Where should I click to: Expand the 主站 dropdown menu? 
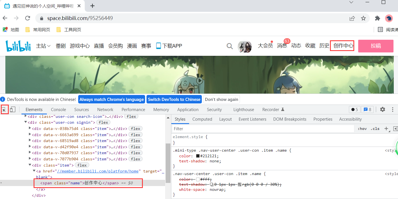[43, 46]
